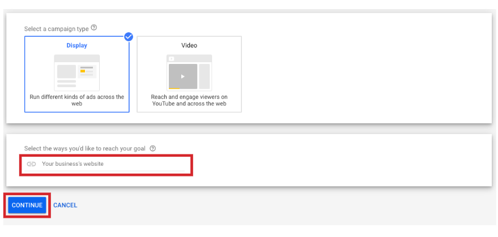Viewport: 498px width, 237px height.
Task: Select the Display campaign type card
Action: (76, 74)
